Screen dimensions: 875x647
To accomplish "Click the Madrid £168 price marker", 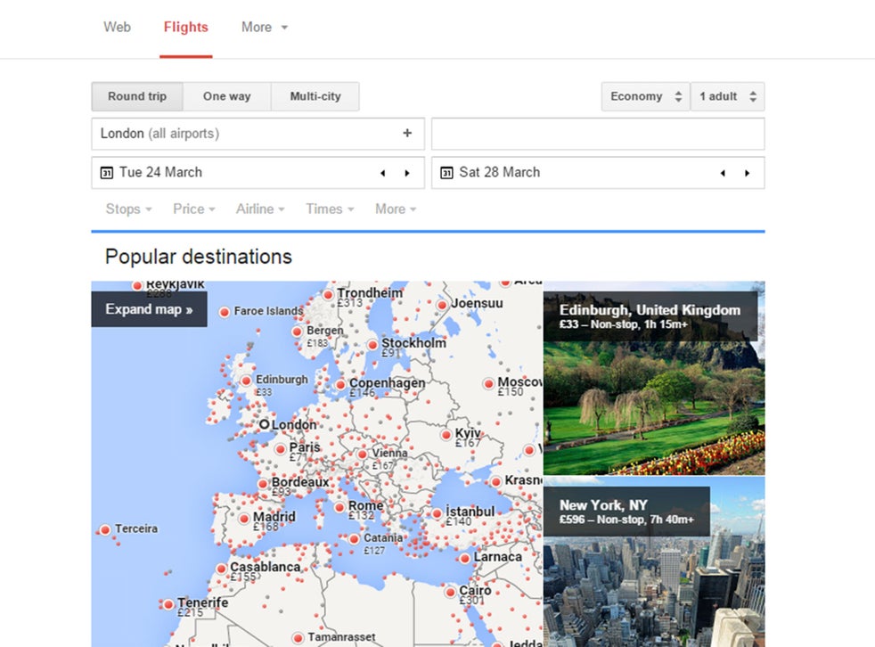I will pyautogui.click(x=245, y=517).
